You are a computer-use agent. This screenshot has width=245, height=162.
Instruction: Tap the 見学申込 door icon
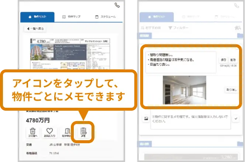[67, 132]
